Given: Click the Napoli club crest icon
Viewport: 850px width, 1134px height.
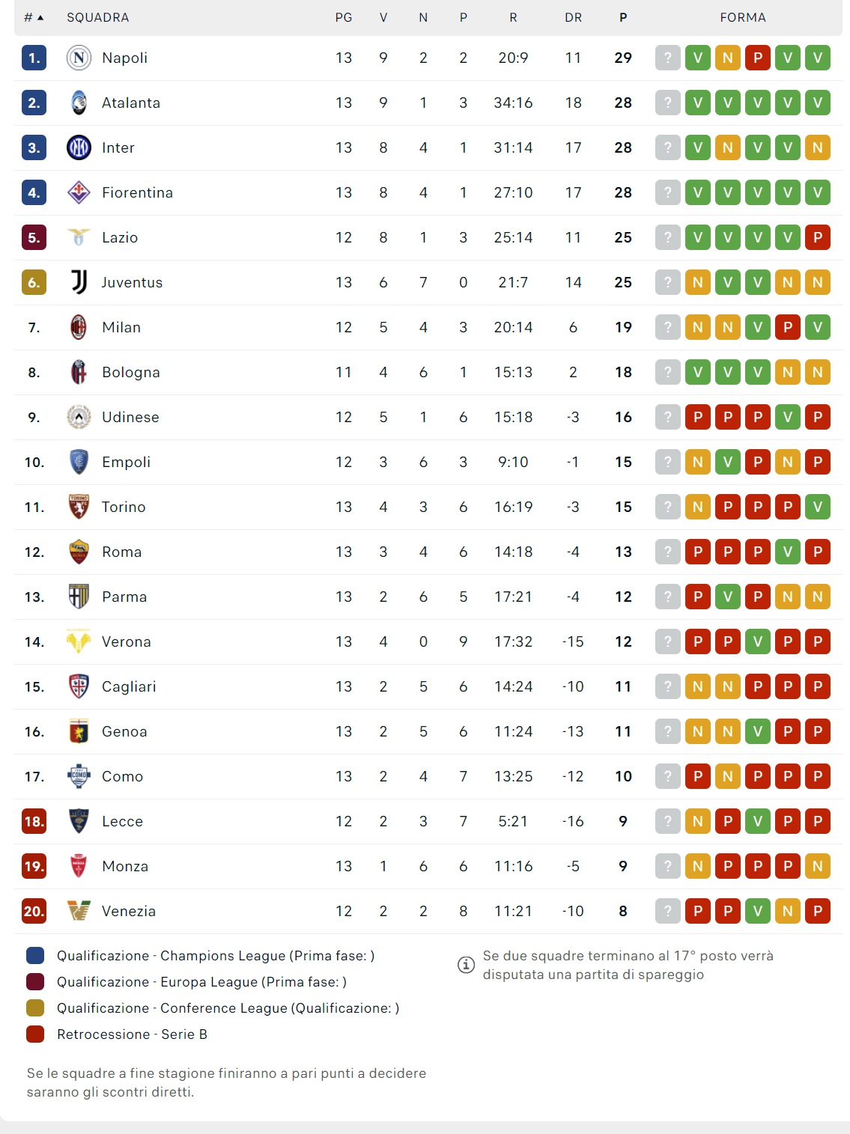Looking at the screenshot, I should point(79,58).
